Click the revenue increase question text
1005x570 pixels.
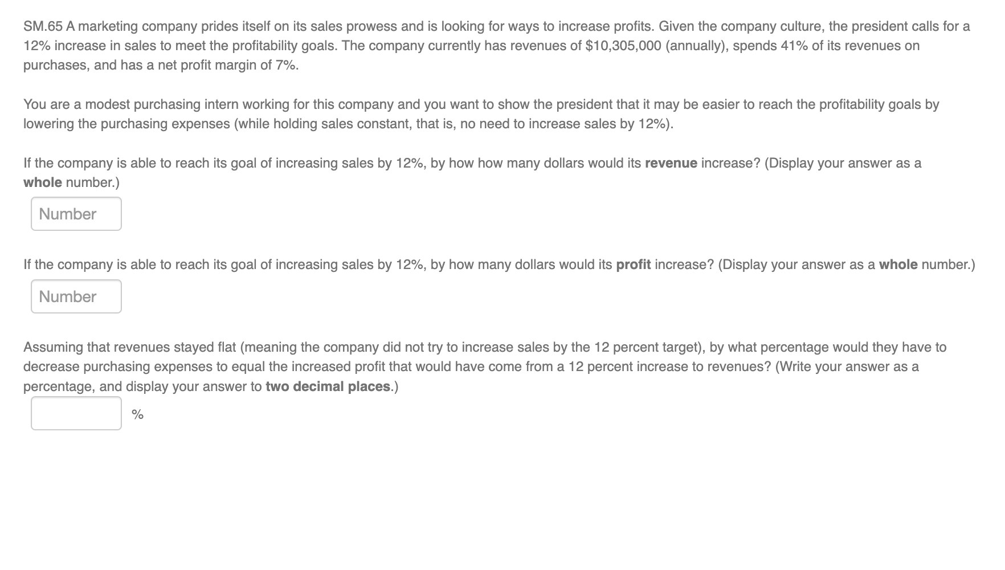(x=399, y=163)
